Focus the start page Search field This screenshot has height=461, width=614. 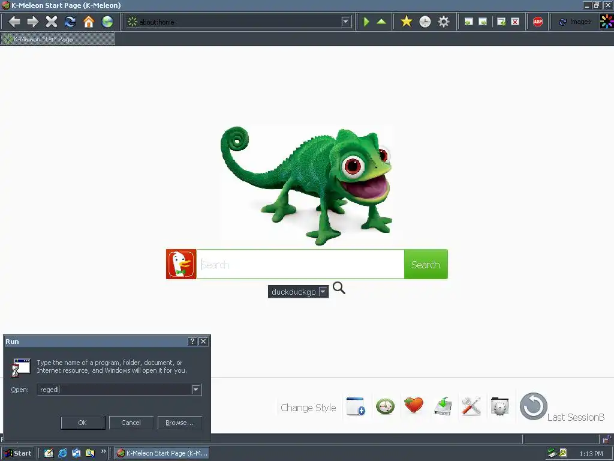coord(300,264)
